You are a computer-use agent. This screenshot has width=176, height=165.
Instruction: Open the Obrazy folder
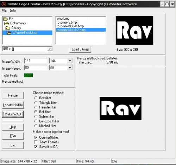point(13,28)
